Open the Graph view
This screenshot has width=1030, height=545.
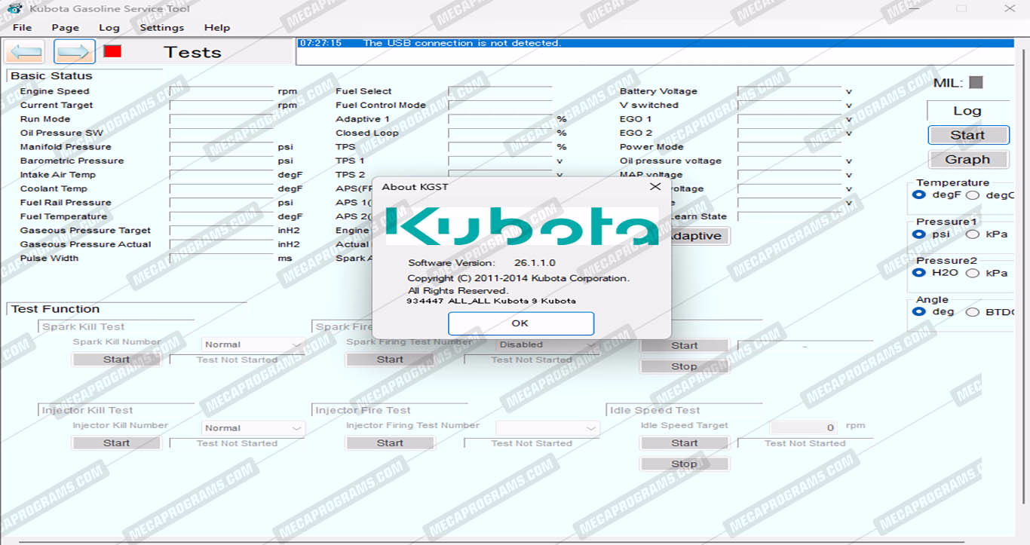pos(968,160)
